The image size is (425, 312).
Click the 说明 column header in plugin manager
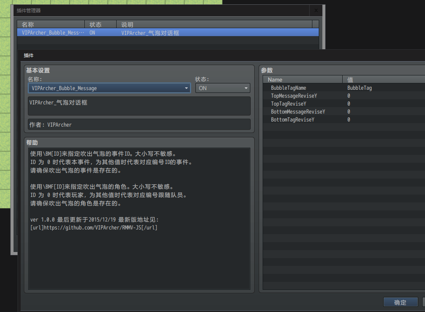tap(214, 24)
